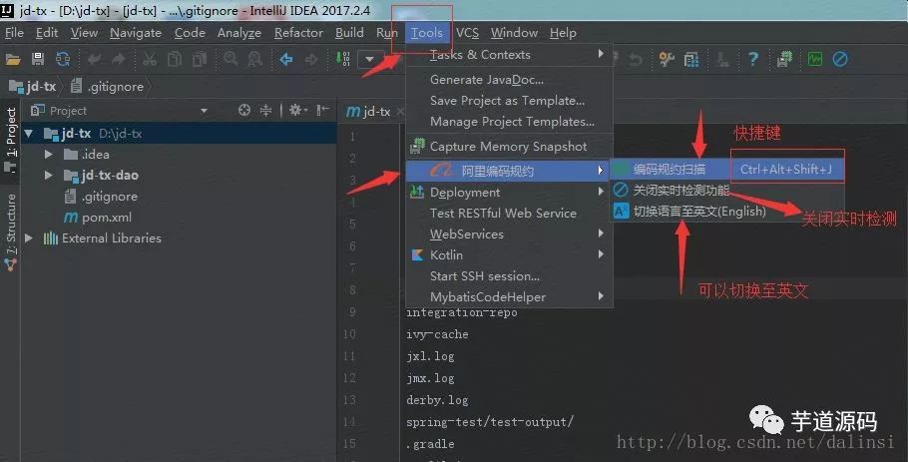Open the View menu
This screenshot has height=462, width=908.
tap(84, 33)
